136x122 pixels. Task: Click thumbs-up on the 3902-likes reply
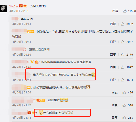122,24
